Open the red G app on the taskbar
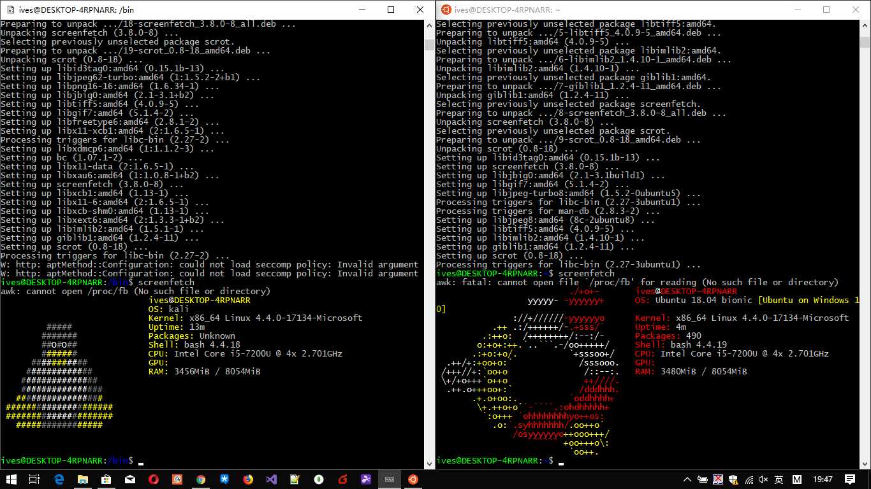The width and height of the screenshot is (871, 489). [342, 479]
